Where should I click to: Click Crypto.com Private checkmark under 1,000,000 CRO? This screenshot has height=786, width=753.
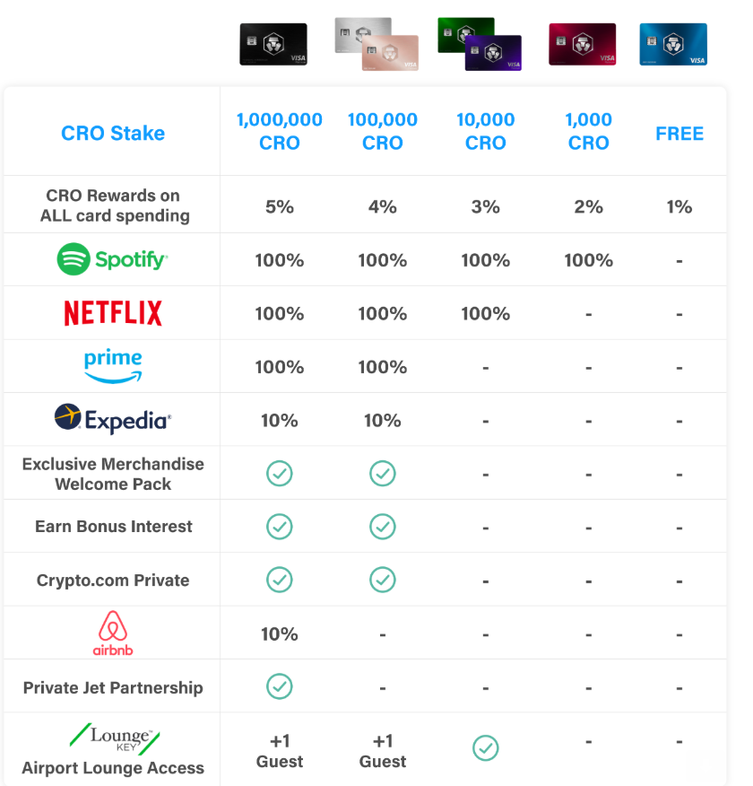[x=280, y=580]
